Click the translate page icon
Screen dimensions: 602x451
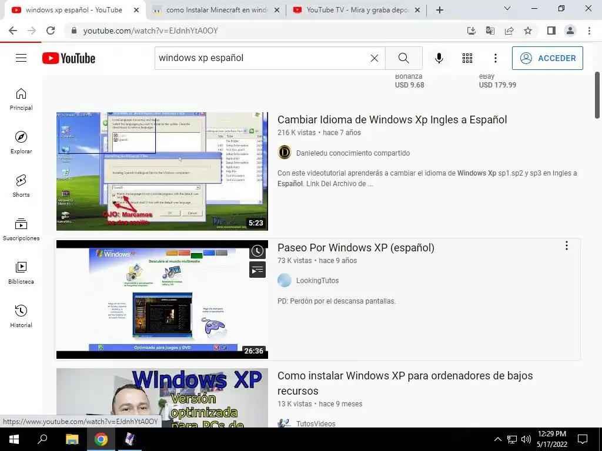click(x=490, y=31)
